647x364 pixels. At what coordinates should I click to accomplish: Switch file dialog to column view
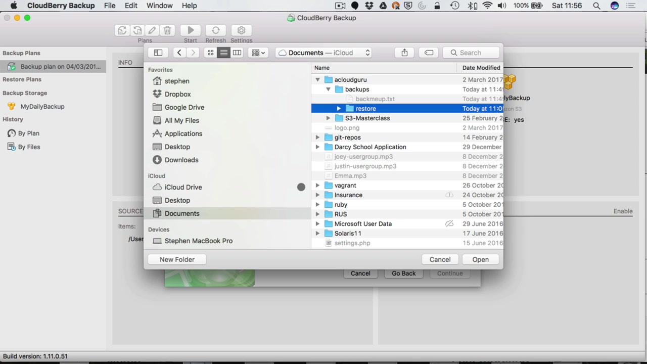(x=237, y=53)
